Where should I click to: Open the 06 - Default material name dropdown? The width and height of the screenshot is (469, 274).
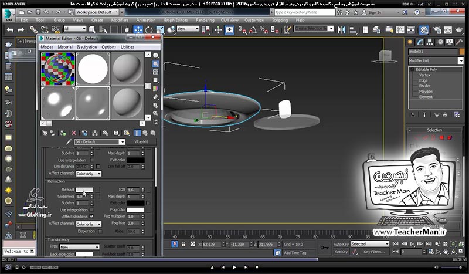point(122,141)
